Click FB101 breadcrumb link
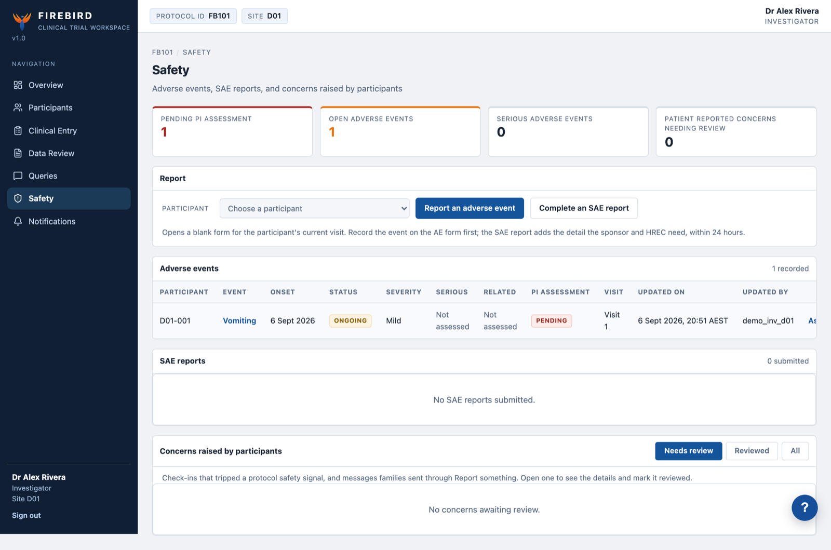The width and height of the screenshot is (831, 550). click(163, 52)
